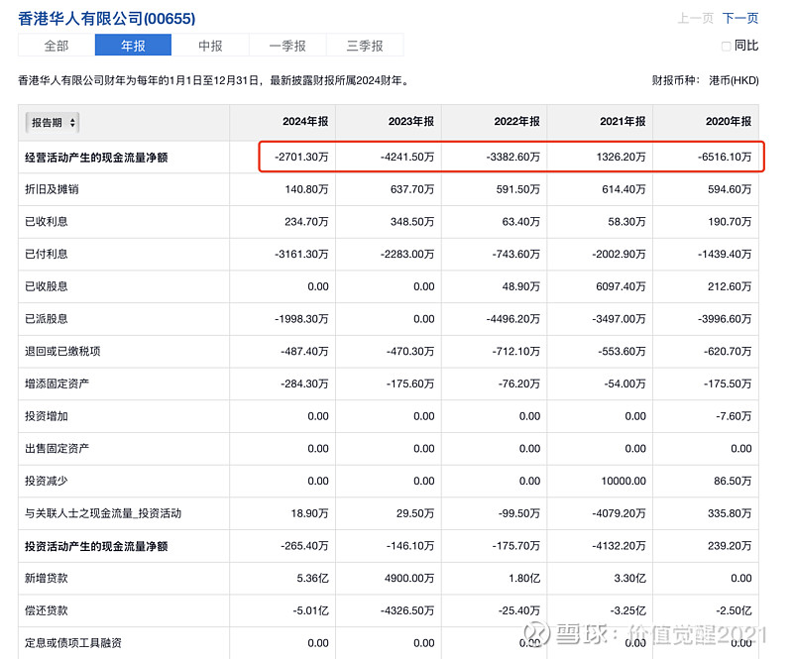Click the 港币(HKD) currency label
This screenshot has width=793, height=659.
(x=734, y=80)
